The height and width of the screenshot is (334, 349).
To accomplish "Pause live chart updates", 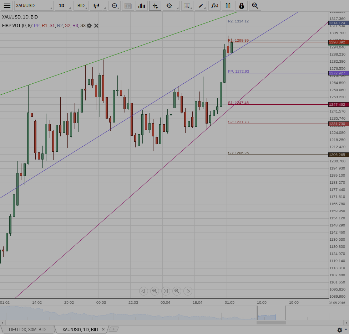I will tap(228, 6).
